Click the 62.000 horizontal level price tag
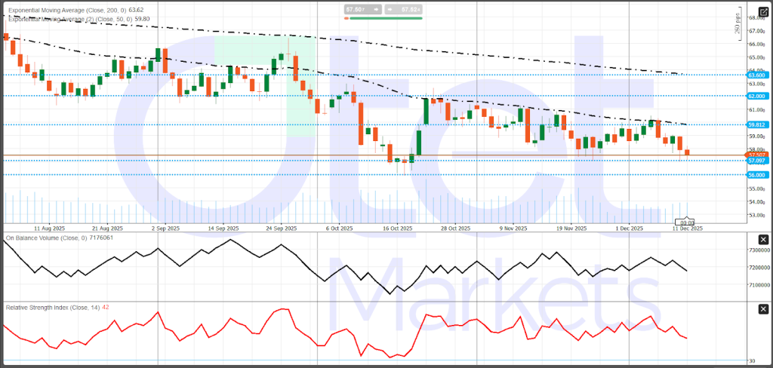The height and width of the screenshot is (368, 773). (756, 96)
